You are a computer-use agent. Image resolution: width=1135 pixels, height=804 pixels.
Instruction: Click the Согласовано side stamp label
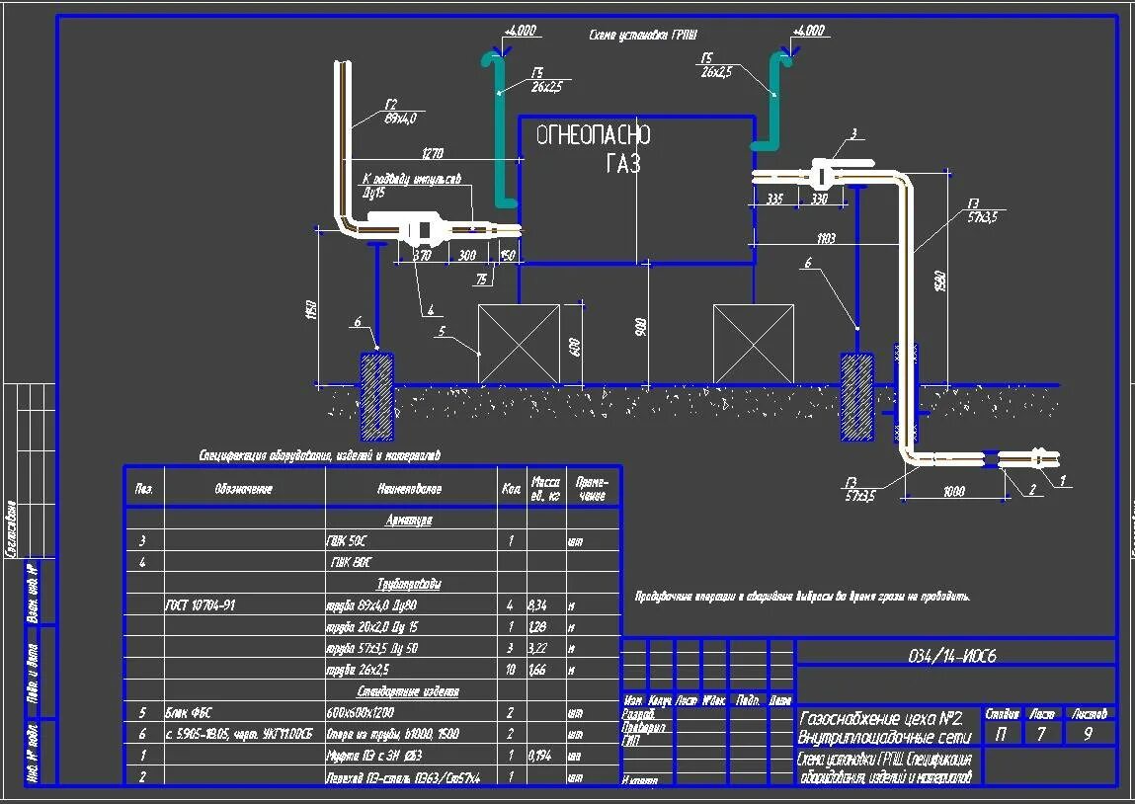11,528
